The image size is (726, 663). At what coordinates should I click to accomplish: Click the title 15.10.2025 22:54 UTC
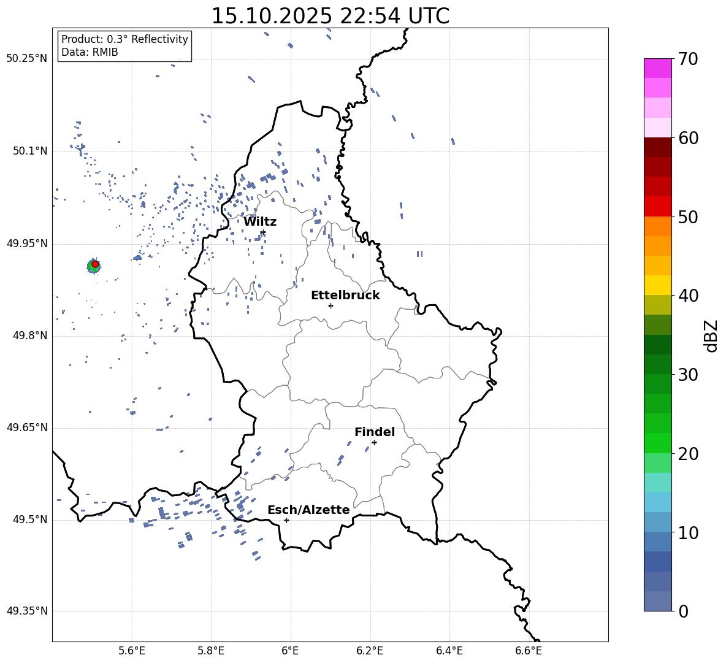point(330,16)
